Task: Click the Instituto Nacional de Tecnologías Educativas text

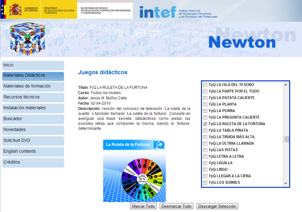Action: (x=198, y=14)
